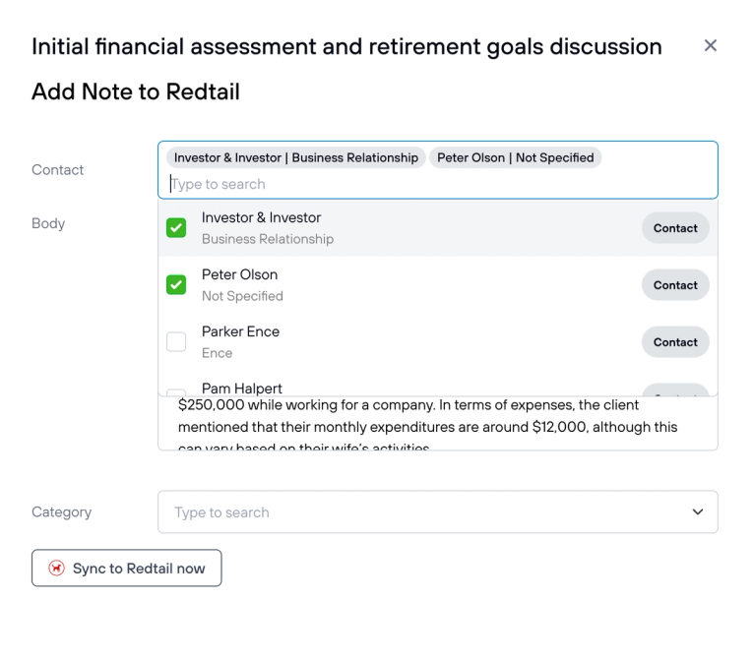753x660 pixels.
Task: Click Contact badge for Investor & Investor
Action: [x=675, y=228]
